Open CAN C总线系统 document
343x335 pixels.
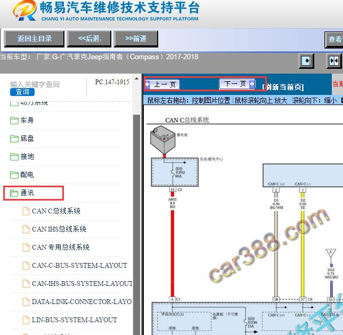[56, 211]
